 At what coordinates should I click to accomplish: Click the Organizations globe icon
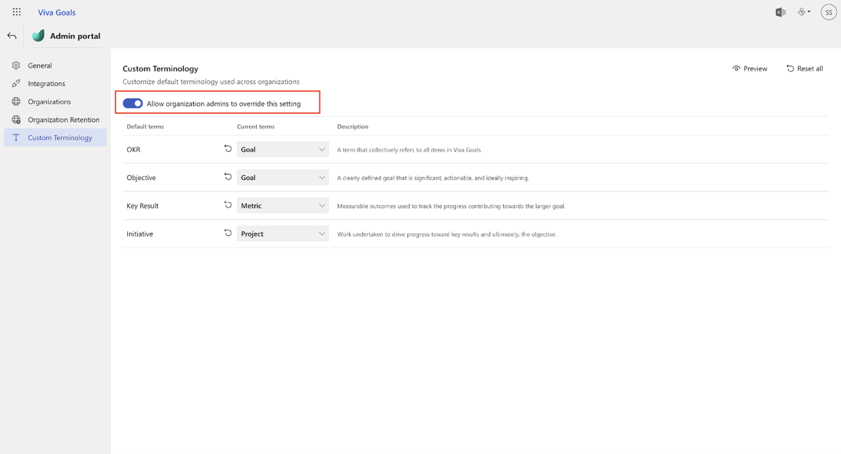point(16,102)
